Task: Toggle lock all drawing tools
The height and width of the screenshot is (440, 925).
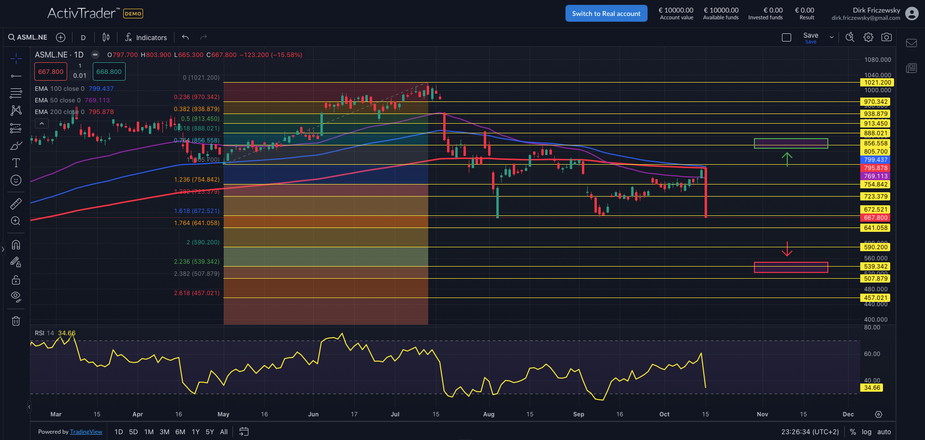Action: 16,280
